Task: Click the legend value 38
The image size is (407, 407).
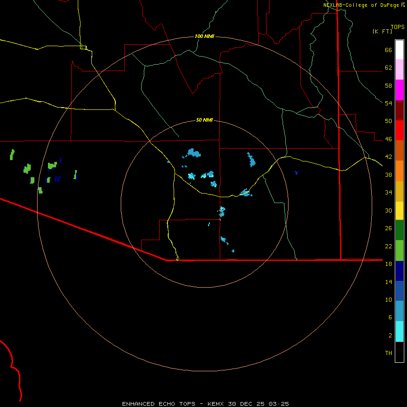Action: coord(388,175)
